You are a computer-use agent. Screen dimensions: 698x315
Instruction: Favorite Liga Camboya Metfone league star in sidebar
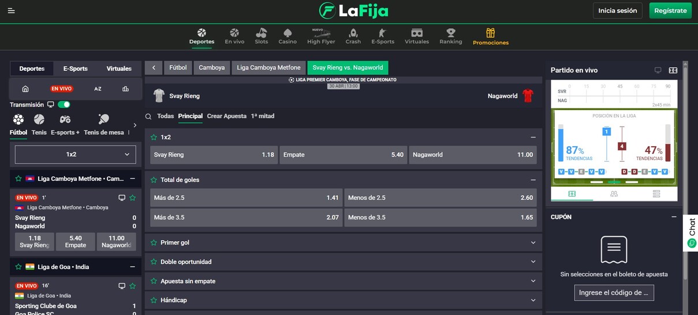(x=18, y=179)
